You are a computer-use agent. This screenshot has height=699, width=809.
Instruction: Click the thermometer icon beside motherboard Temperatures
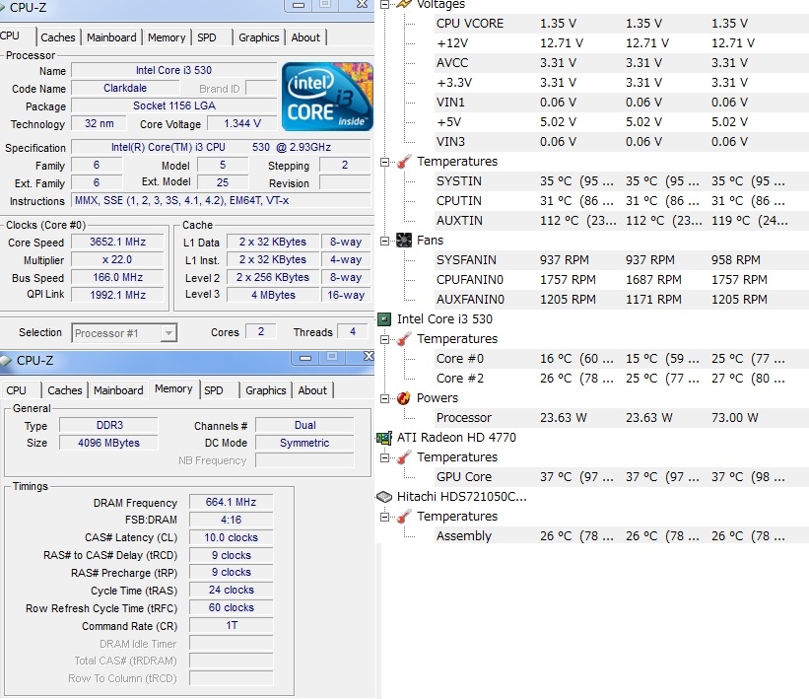403,162
